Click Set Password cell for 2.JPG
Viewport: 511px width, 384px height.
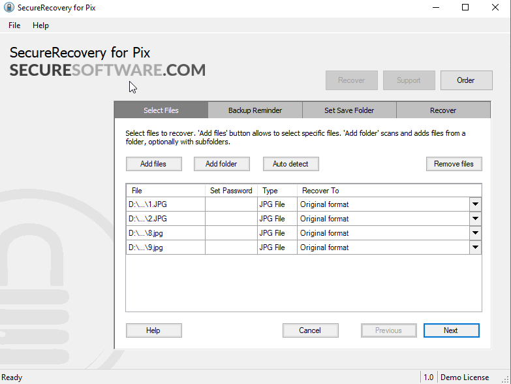[232, 219]
